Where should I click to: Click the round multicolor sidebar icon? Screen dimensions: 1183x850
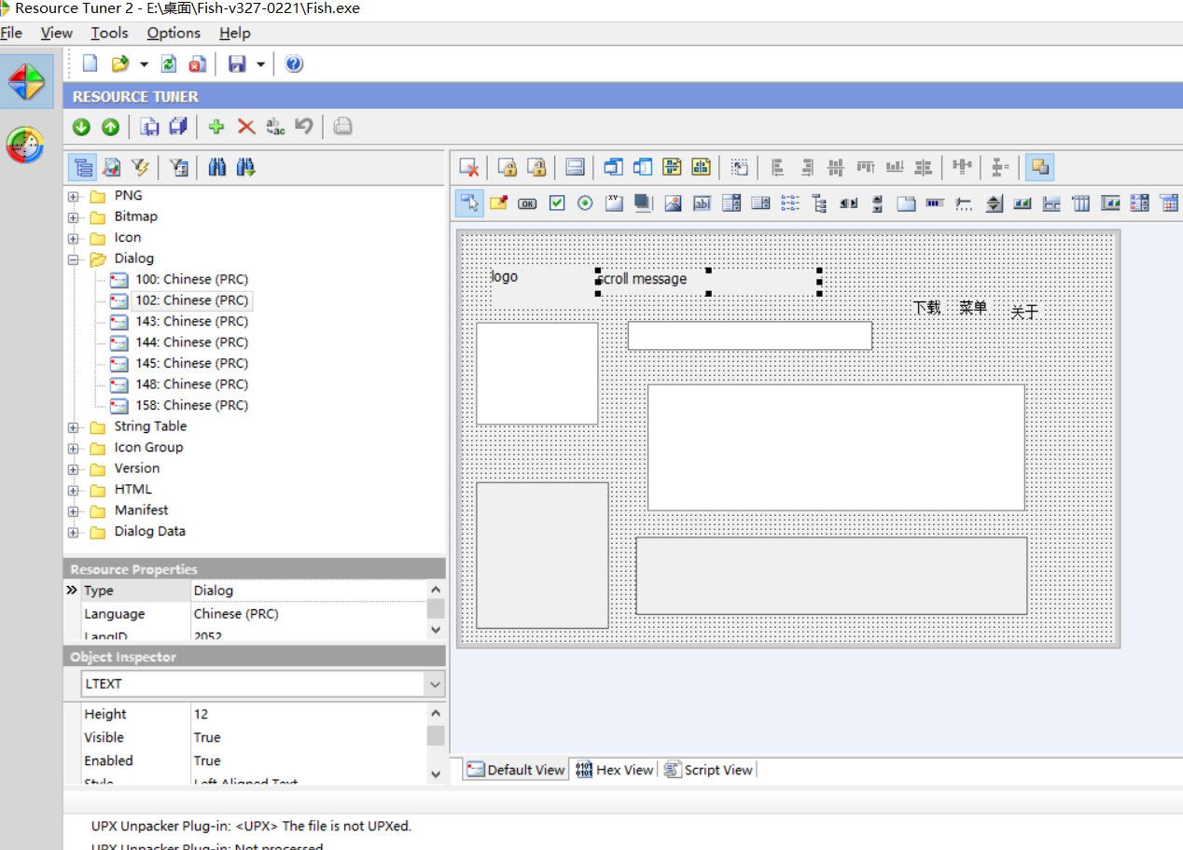coord(25,145)
